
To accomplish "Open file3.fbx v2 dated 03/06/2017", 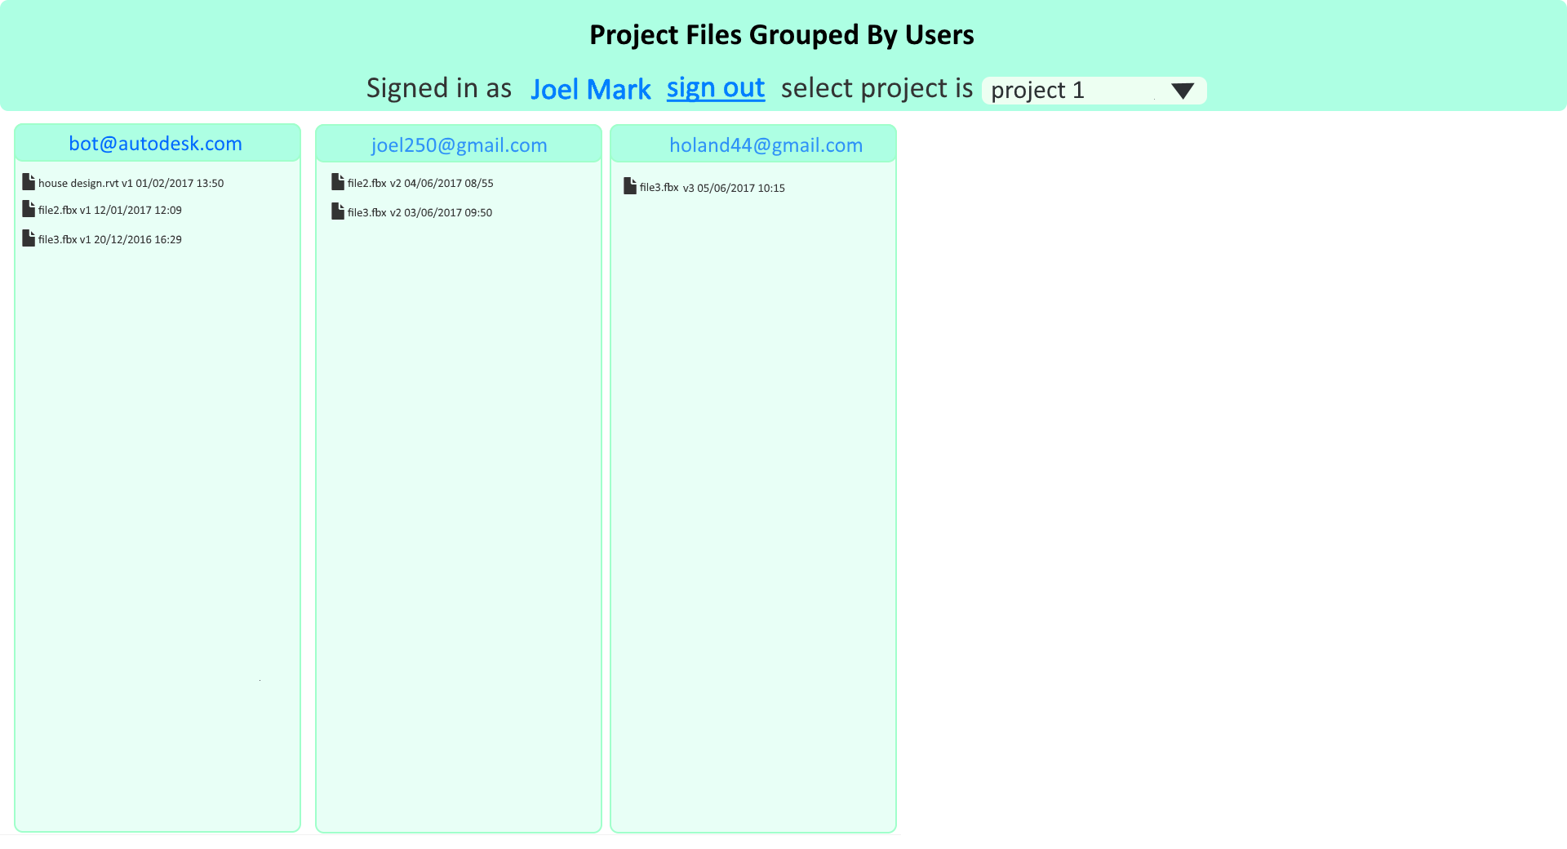I will [x=419, y=213].
